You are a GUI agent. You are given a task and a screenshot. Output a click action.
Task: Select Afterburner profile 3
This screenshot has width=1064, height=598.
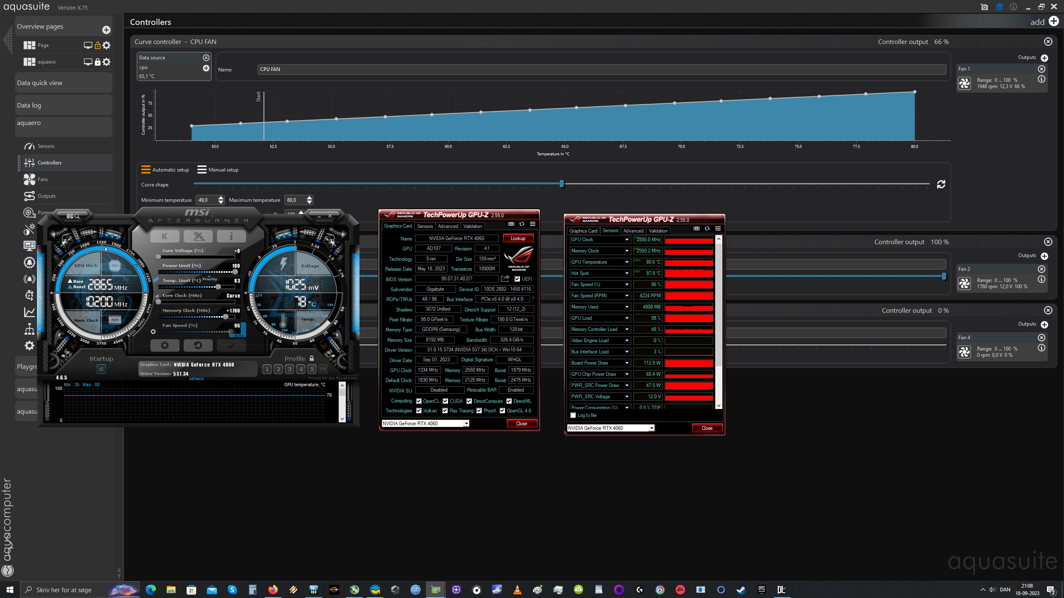tap(290, 369)
